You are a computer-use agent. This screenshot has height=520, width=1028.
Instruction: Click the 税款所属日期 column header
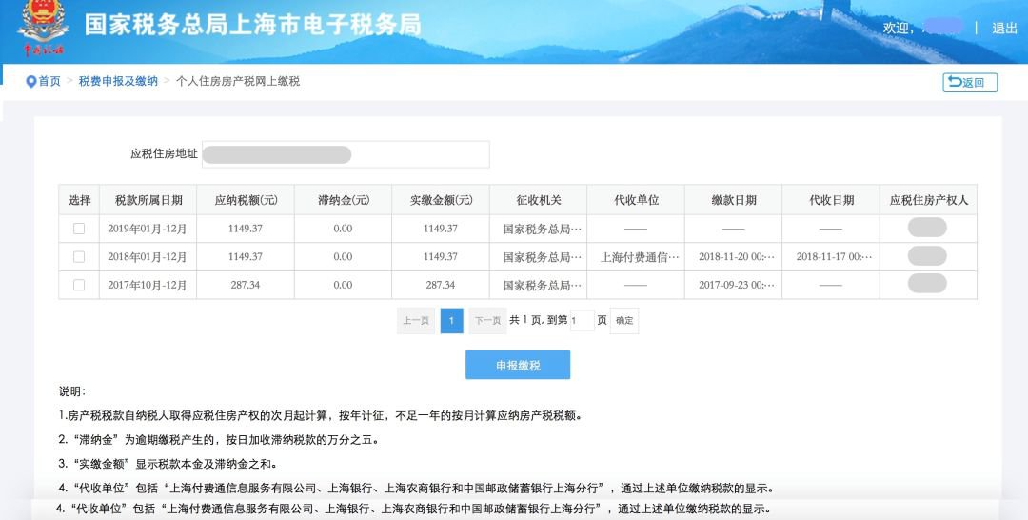tap(148, 200)
